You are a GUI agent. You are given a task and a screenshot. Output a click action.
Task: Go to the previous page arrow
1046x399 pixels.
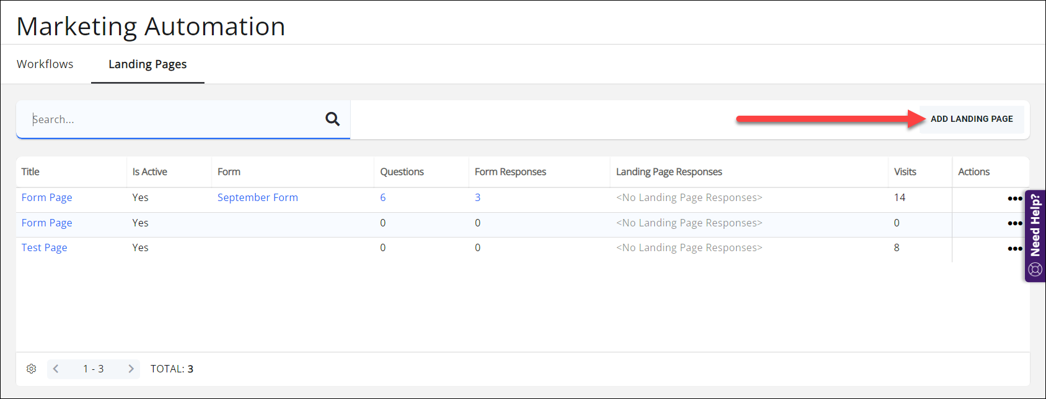tap(56, 369)
